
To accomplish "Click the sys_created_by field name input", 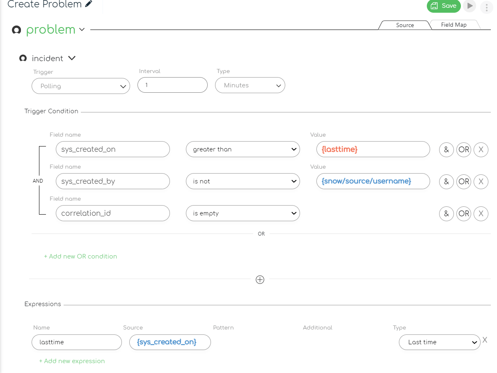I will [113, 181].
